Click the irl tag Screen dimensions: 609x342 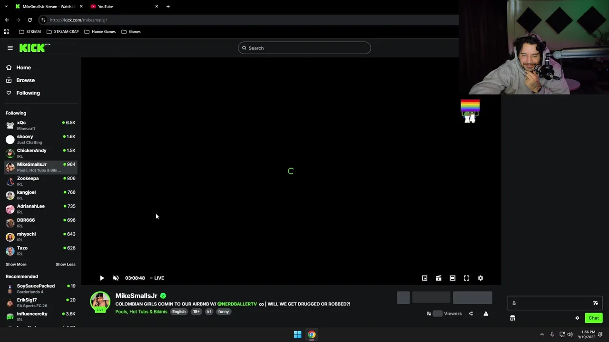[209, 312]
